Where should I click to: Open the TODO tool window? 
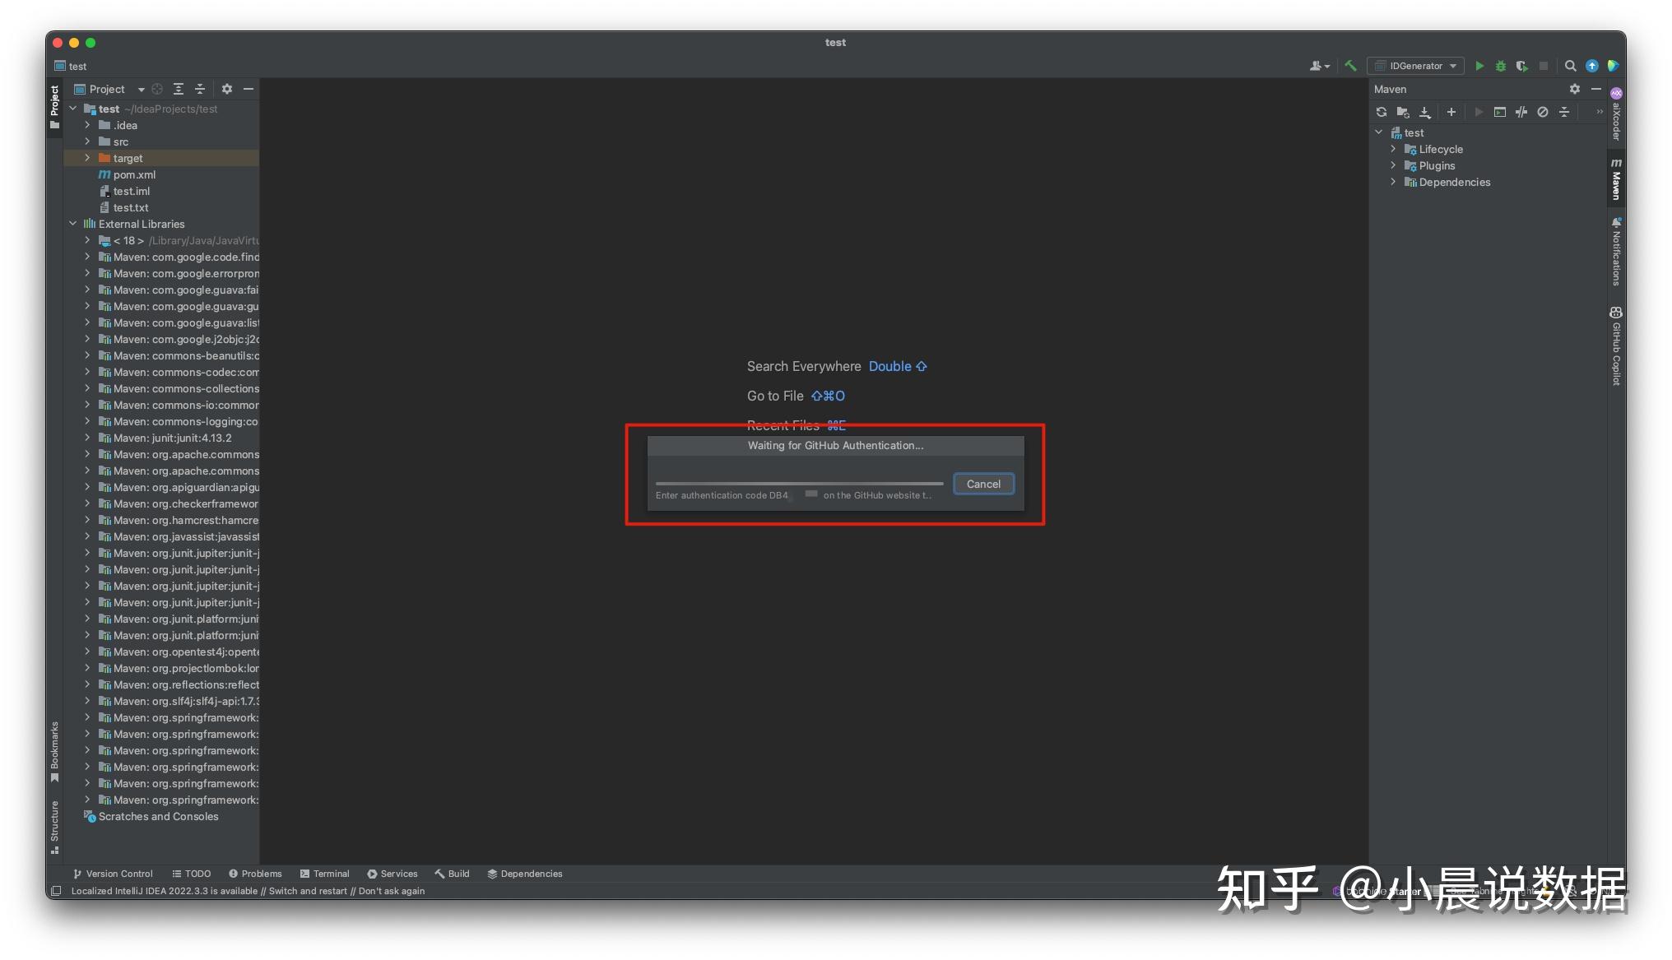(x=192, y=874)
